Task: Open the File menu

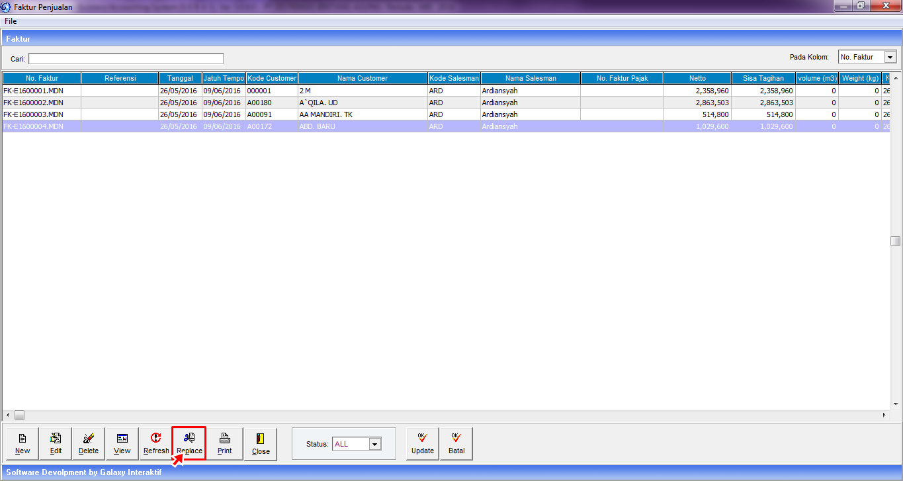Action: (11, 21)
